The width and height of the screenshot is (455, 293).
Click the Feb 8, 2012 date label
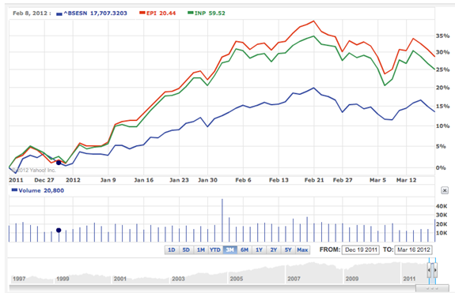click(32, 13)
